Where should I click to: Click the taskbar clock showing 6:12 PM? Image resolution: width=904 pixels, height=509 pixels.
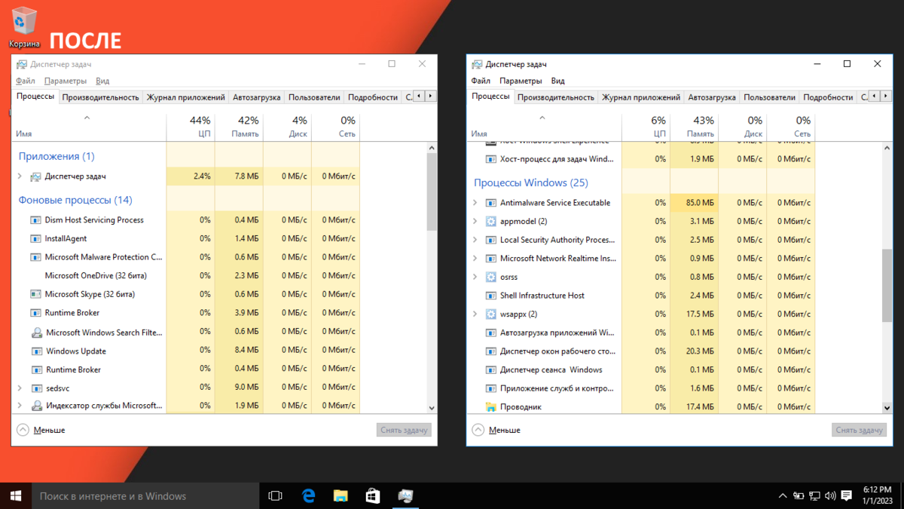point(877,495)
